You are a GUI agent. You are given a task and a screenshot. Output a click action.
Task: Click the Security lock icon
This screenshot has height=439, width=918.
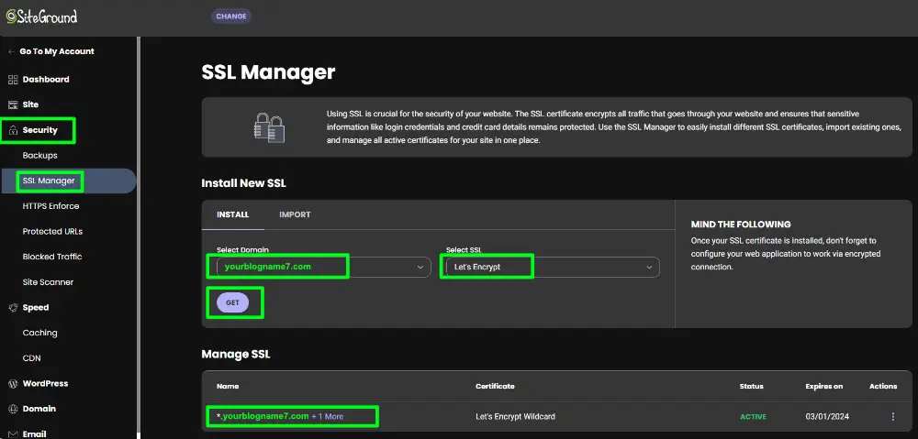point(13,131)
